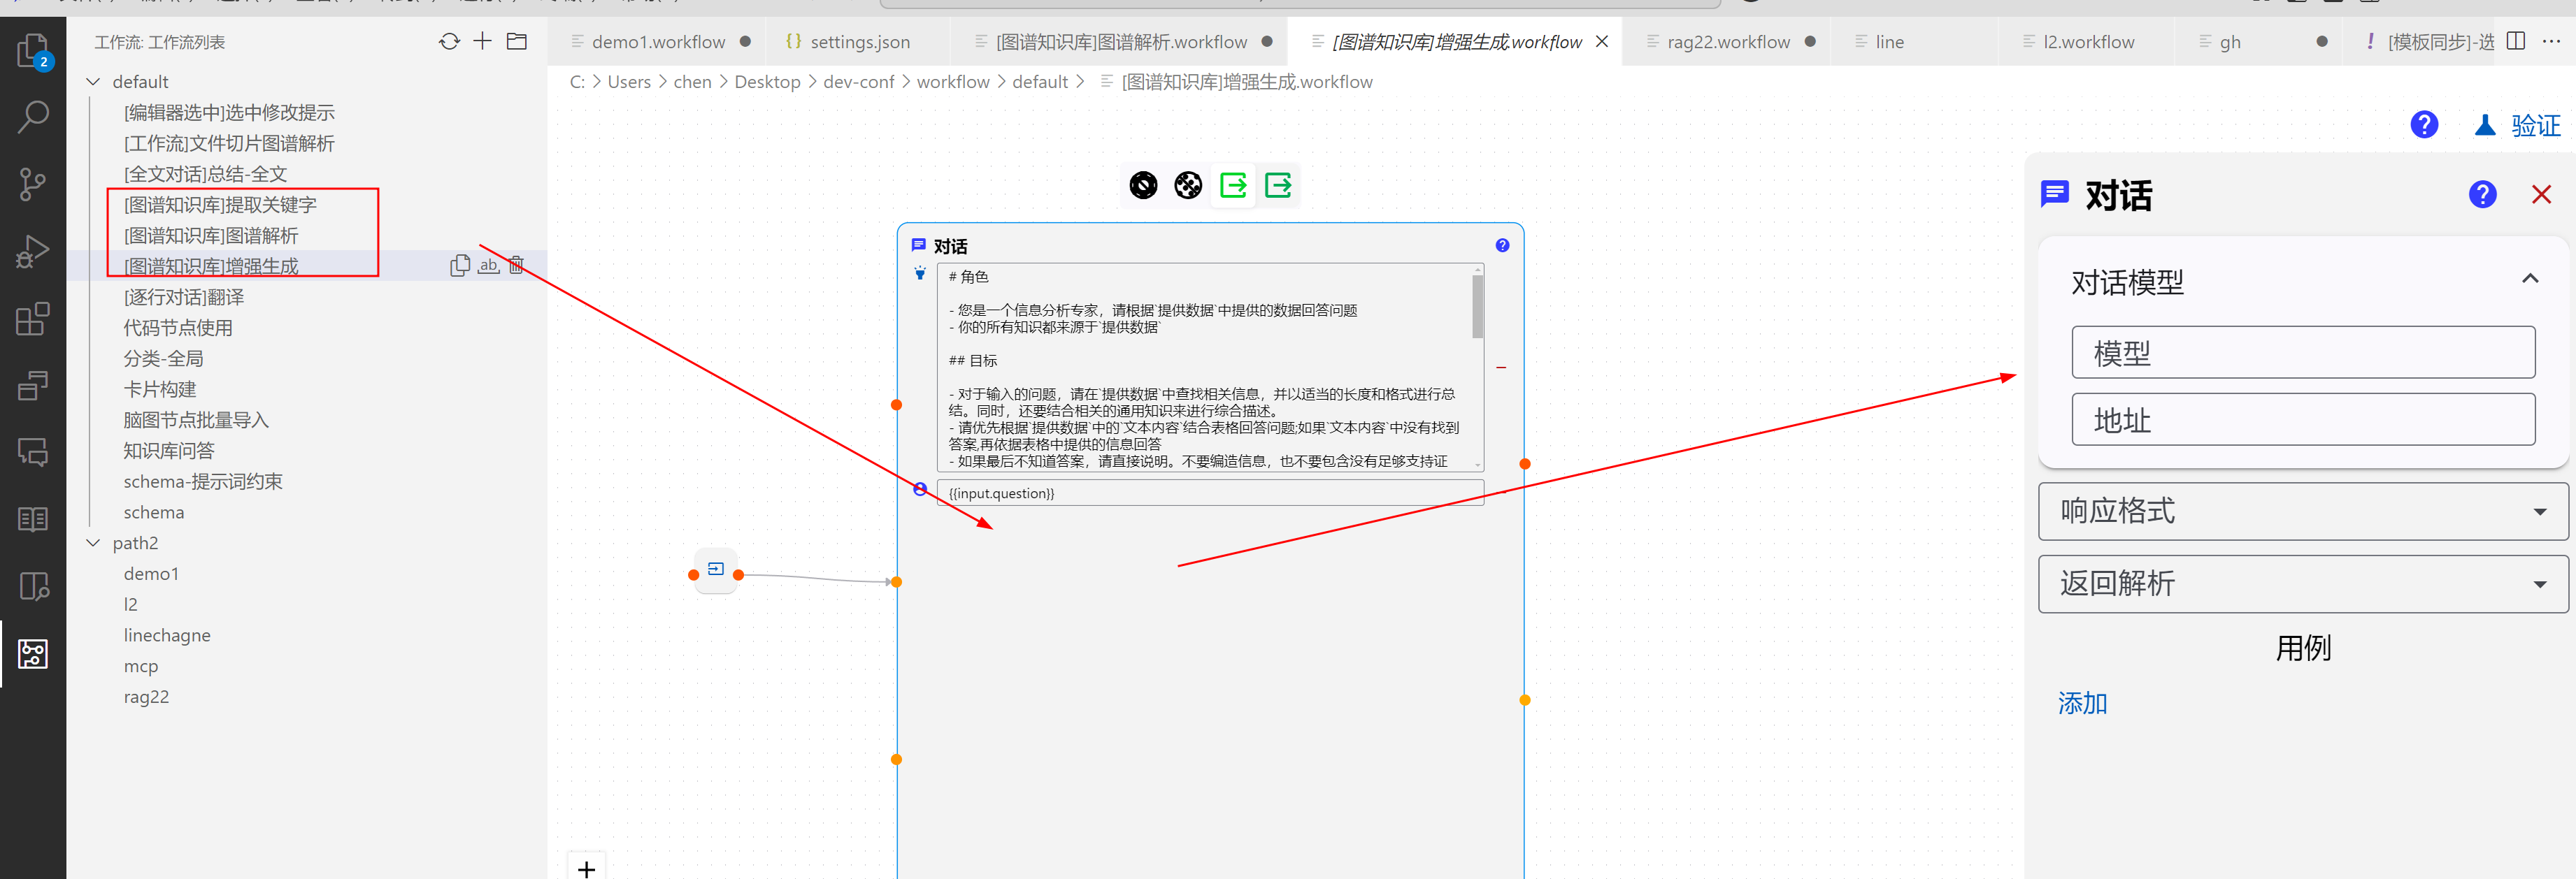
Task: Click the first black circular canvas toolbar icon
Action: (1143, 186)
